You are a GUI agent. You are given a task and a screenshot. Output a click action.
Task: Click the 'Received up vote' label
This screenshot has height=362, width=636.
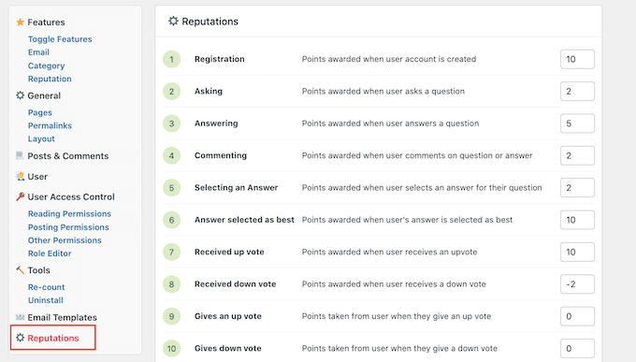pos(229,252)
